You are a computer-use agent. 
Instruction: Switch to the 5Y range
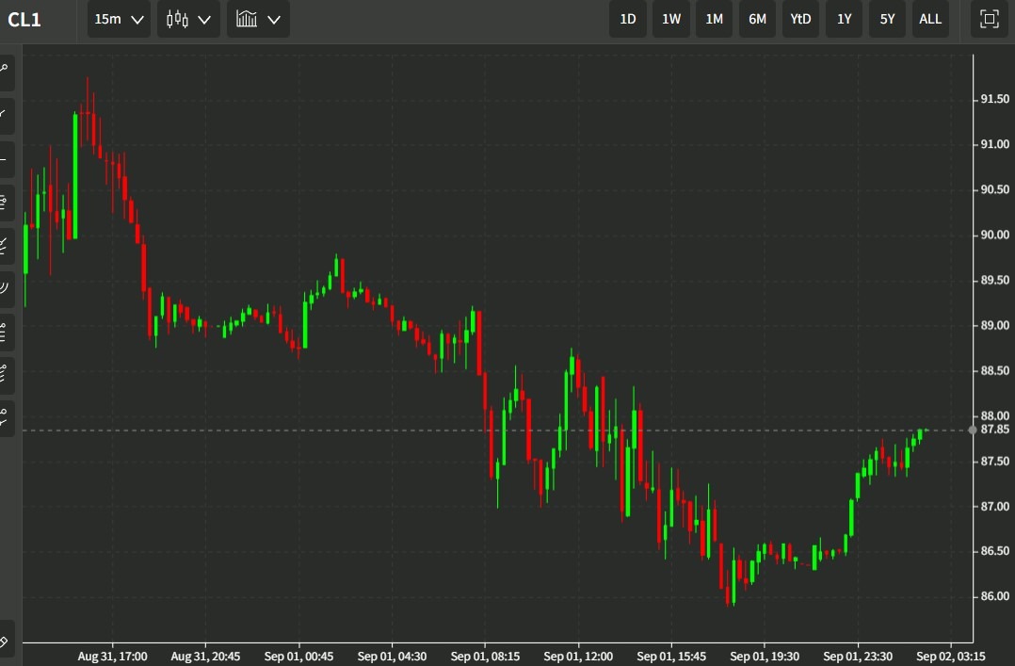click(887, 19)
